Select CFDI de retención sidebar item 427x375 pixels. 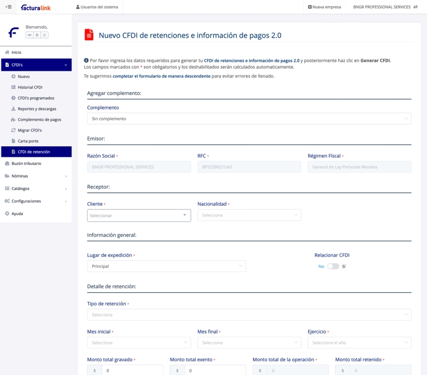coord(36,152)
